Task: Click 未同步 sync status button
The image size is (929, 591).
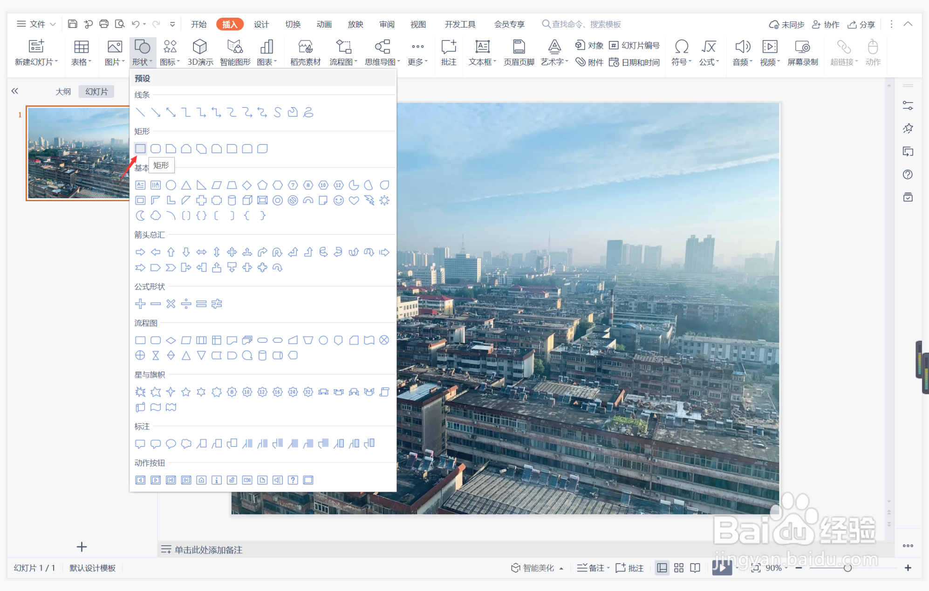Action: tap(786, 24)
